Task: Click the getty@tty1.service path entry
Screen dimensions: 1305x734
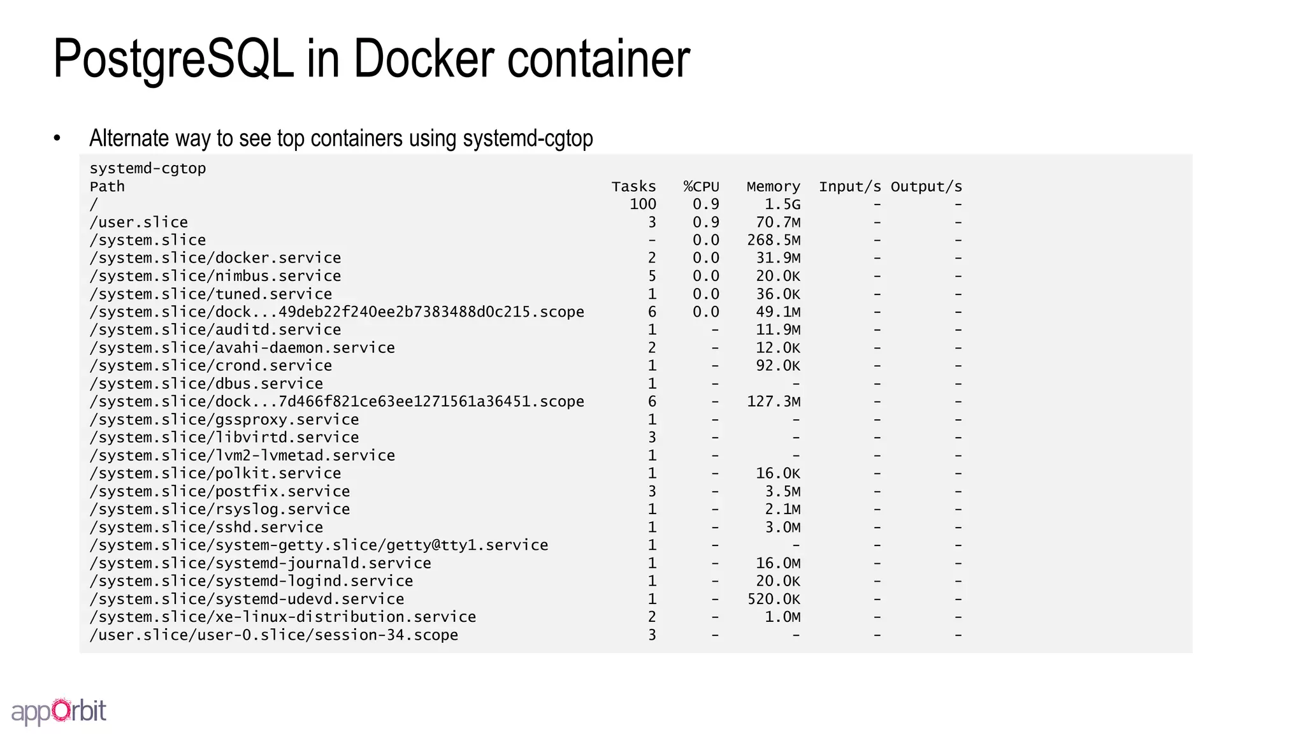Action: click(319, 545)
